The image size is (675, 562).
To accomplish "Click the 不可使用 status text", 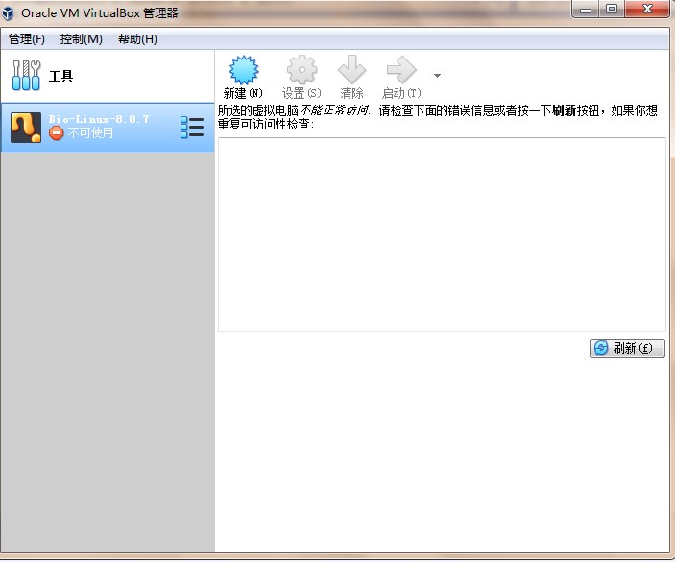I will 90,133.
